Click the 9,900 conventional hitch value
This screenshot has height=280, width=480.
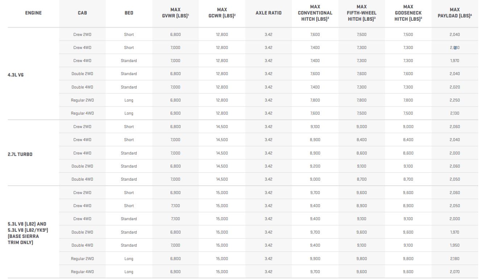(315, 259)
